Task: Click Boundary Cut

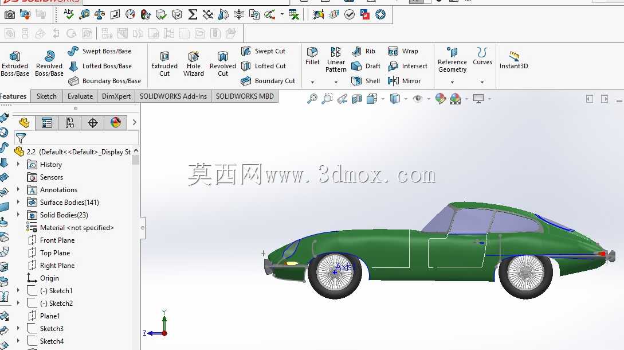Action: coord(268,81)
